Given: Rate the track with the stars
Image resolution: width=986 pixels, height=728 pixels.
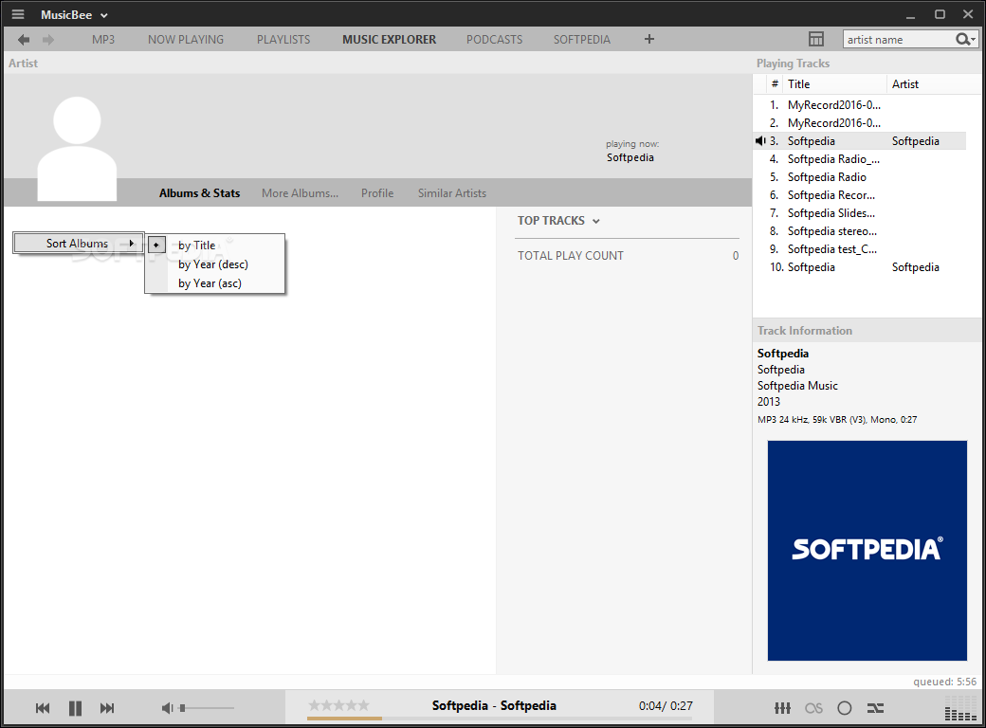Looking at the screenshot, I should [x=338, y=704].
